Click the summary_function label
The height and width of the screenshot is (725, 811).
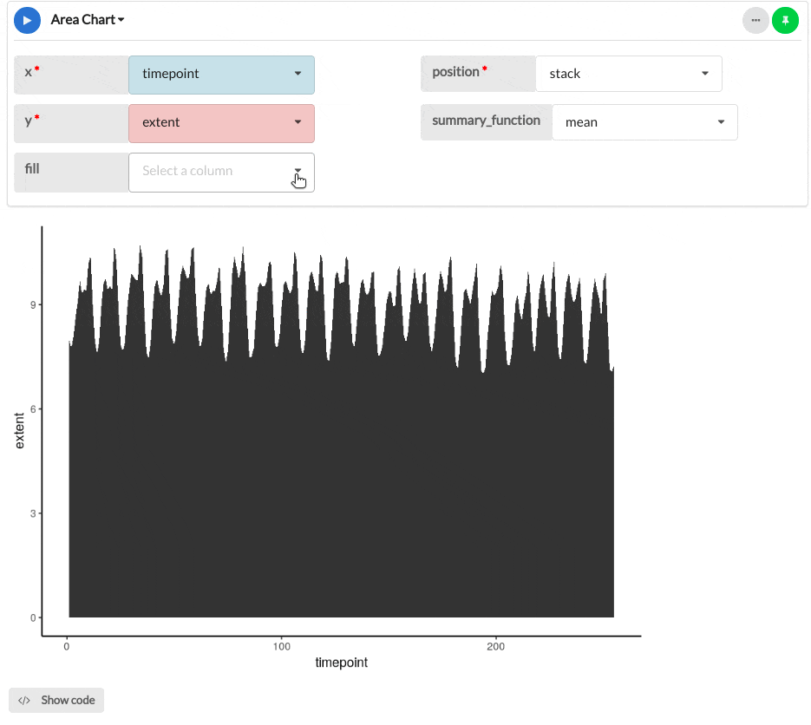pos(486,121)
